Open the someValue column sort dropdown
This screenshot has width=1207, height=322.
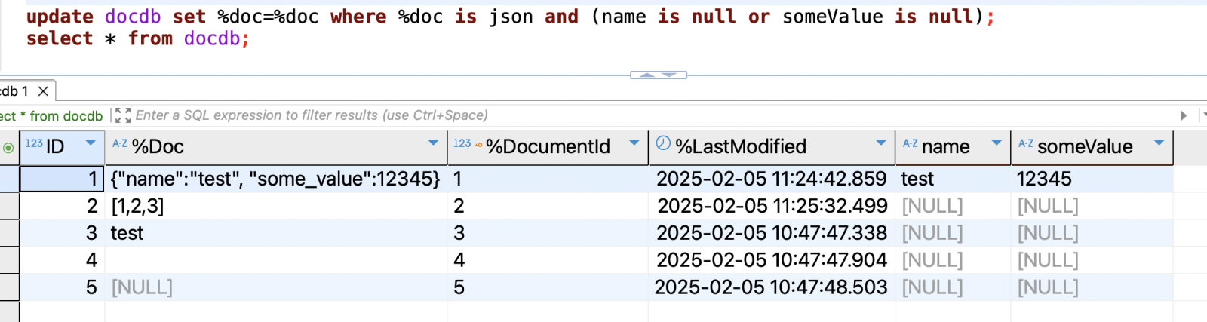(x=1159, y=143)
